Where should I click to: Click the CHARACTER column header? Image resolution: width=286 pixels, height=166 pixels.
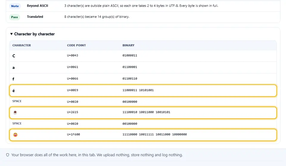(21, 45)
